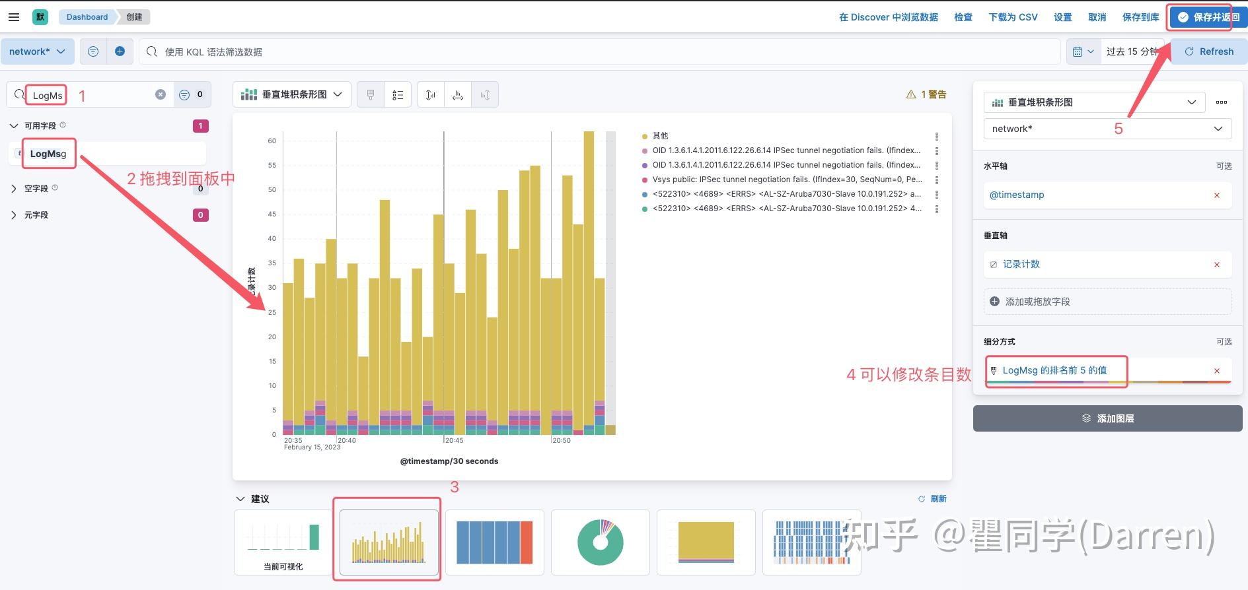Click yellow 其他 legend color dot
1248x590 pixels.
point(645,136)
